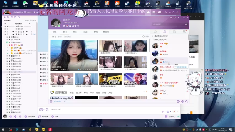Click the 刷新 refresh button
This screenshot has width=235, height=132.
click(x=145, y=36)
